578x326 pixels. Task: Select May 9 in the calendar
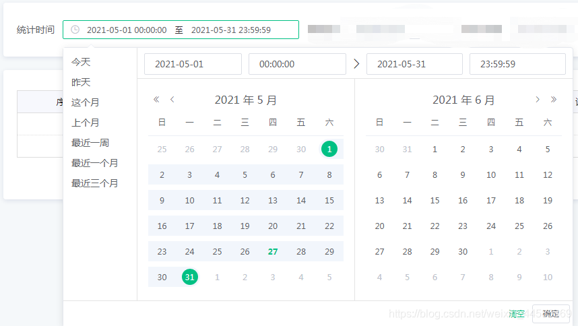click(x=162, y=201)
